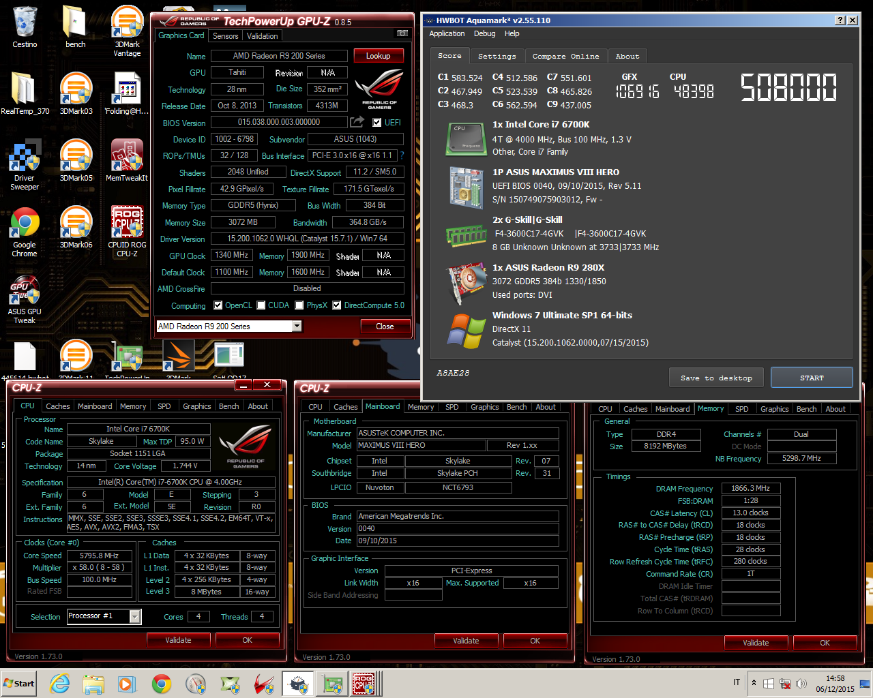Open SPD tab in right CPU-Z window
The image size is (873, 698).
(x=742, y=409)
